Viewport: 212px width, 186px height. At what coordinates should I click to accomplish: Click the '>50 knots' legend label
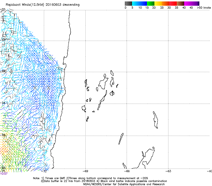(x=204, y=8)
